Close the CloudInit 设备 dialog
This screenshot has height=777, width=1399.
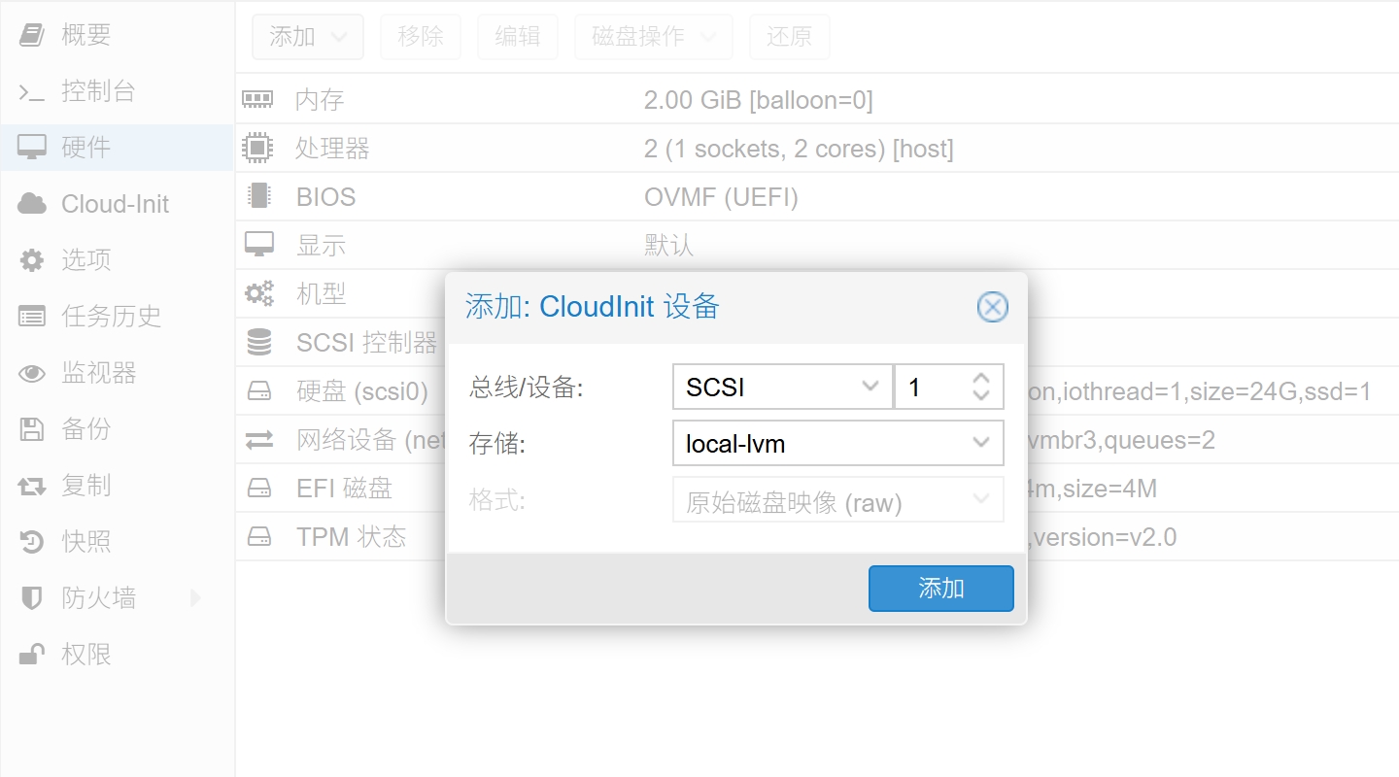click(x=992, y=308)
